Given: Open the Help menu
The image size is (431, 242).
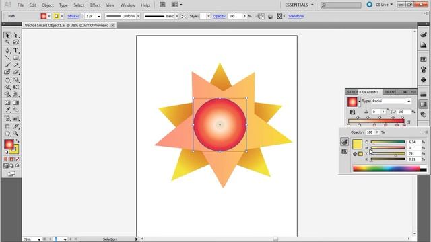Looking at the screenshot, I should (x=145, y=5).
